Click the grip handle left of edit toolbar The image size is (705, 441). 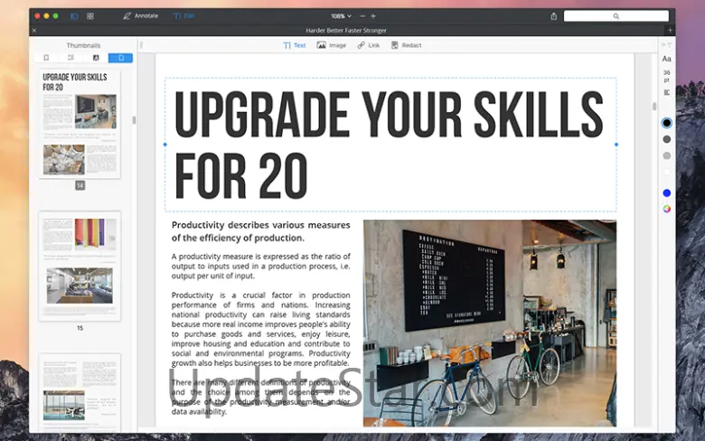(141, 45)
